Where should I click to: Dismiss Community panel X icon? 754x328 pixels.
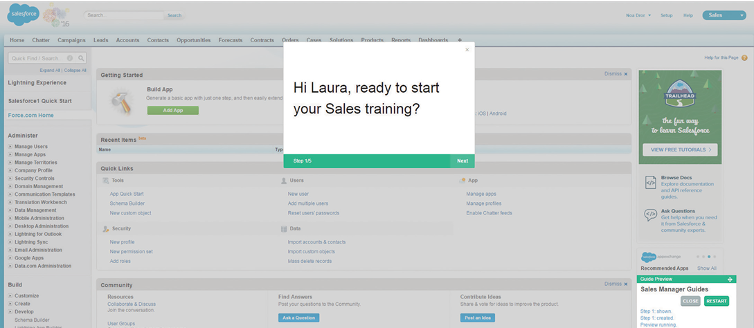pyautogui.click(x=626, y=284)
